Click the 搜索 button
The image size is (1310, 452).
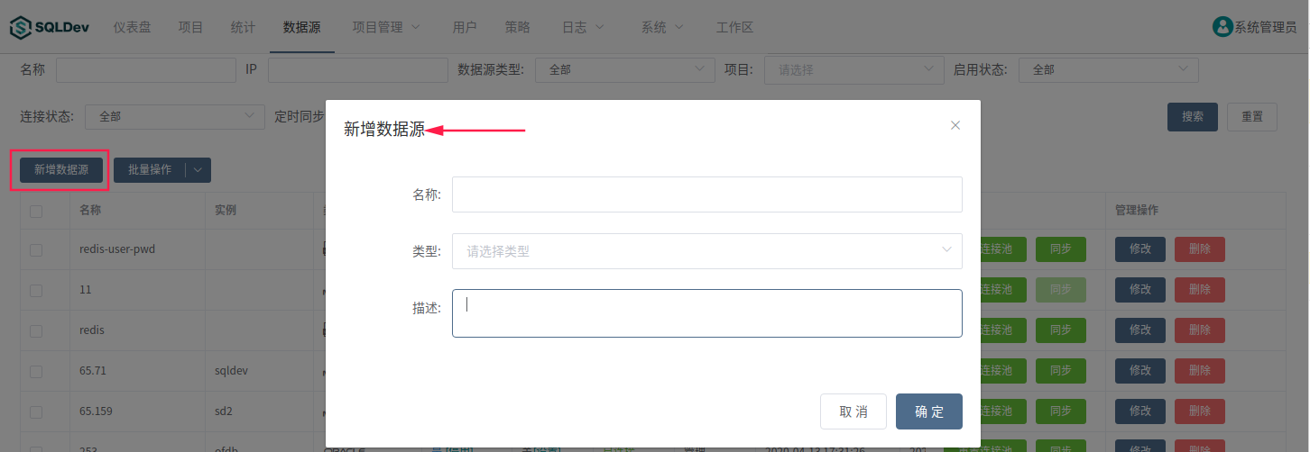(1192, 116)
